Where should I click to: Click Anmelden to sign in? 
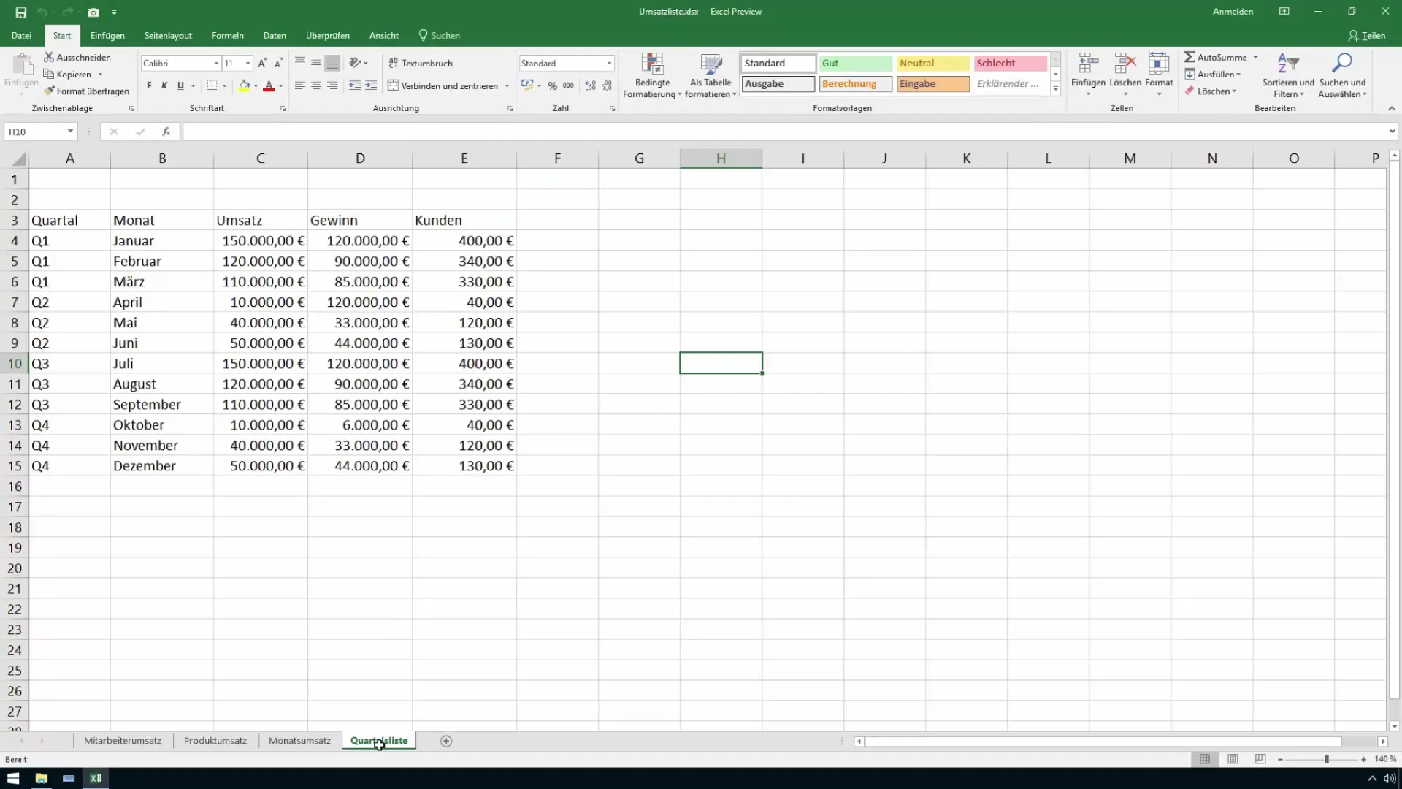pyautogui.click(x=1233, y=12)
